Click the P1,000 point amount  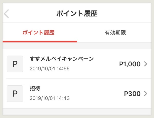point(130,64)
